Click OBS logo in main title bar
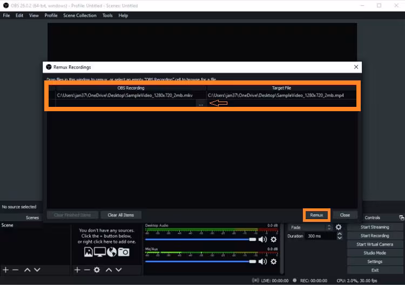Screen dimensions: 405x285 tap(6, 5)
